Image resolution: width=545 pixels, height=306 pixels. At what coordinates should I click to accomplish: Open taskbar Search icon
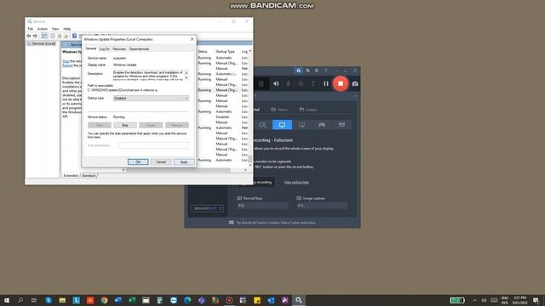click(x=20, y=300)
